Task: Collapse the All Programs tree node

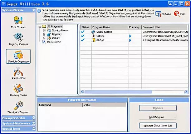Action: pos(40,26)
